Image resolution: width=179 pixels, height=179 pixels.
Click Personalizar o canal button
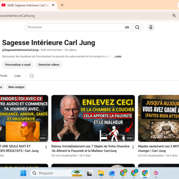click(18, 65)
